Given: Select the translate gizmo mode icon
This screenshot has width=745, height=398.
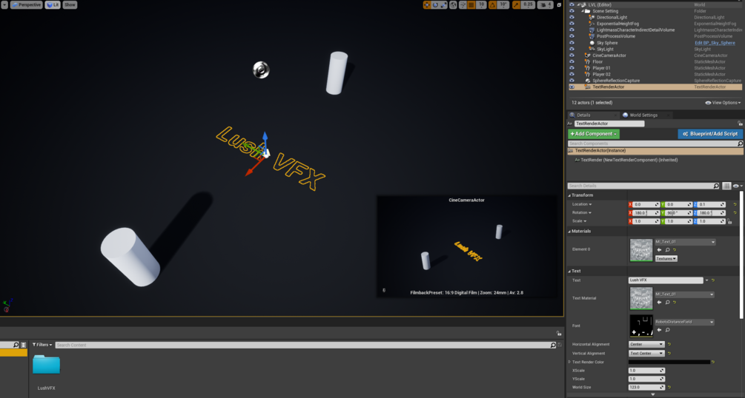Looking at the screenshot, I should [x=427, y=4].
